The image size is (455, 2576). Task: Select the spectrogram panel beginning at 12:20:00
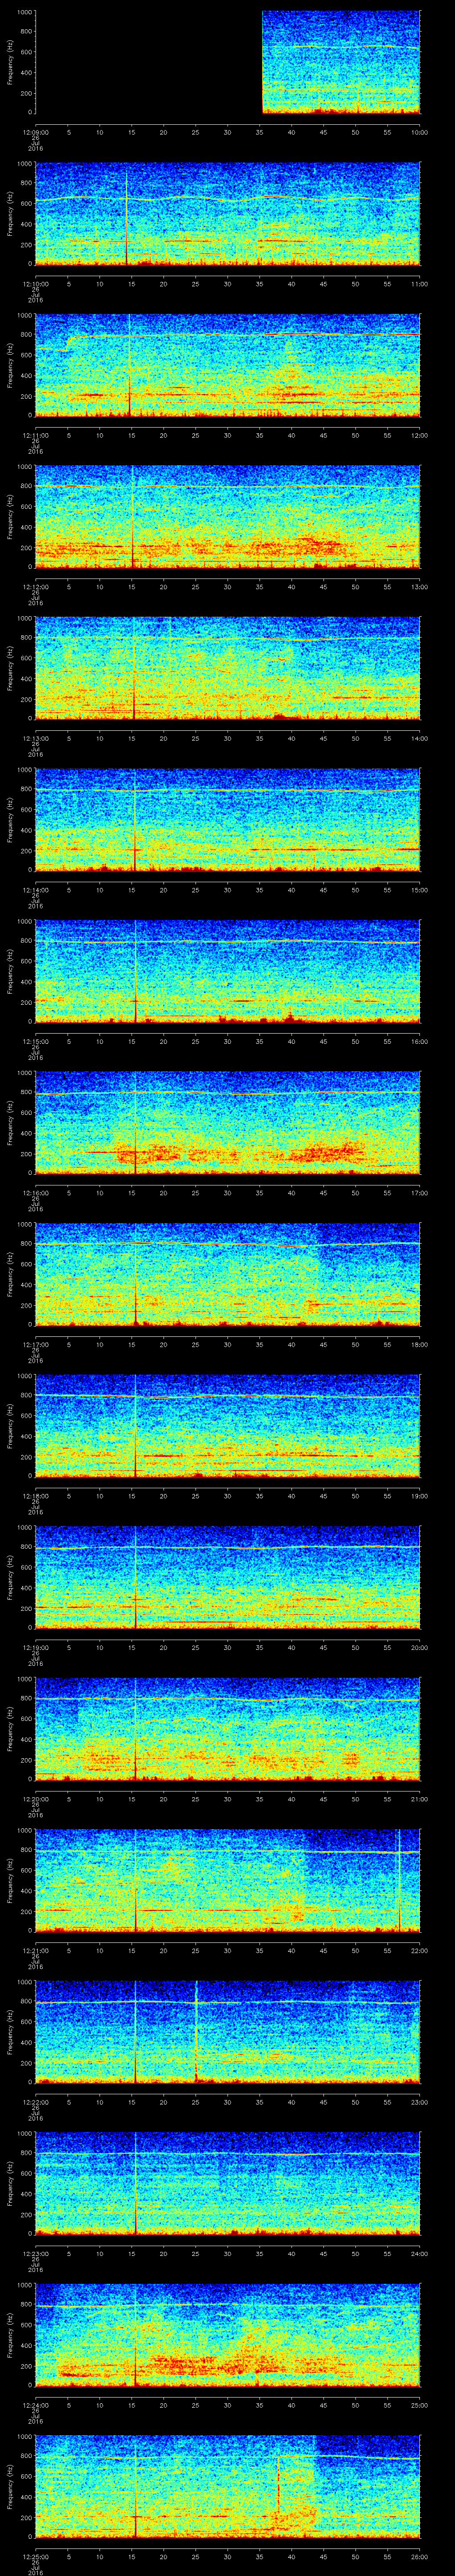227,1729
